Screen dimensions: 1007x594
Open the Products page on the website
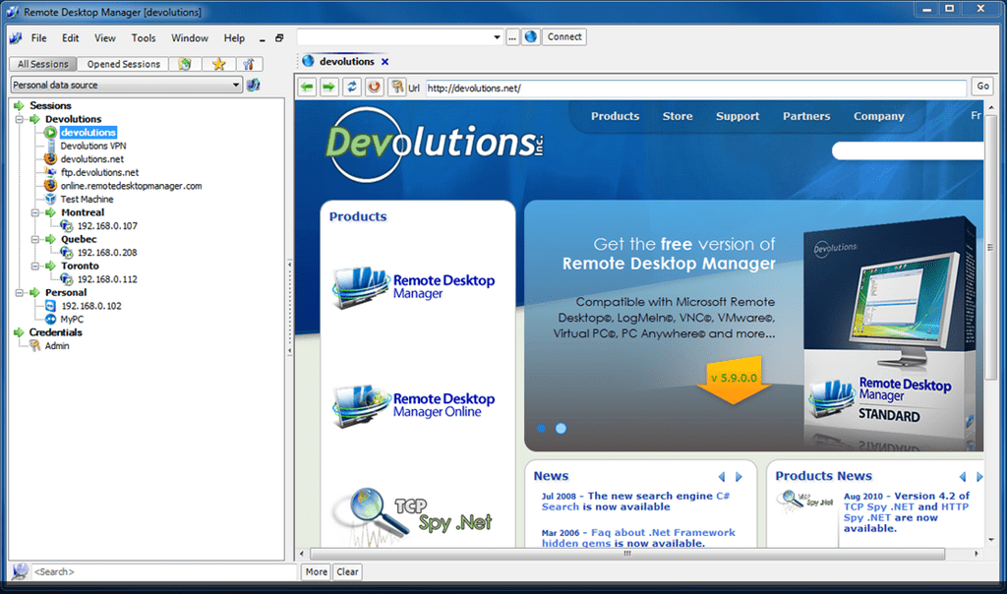615,116
